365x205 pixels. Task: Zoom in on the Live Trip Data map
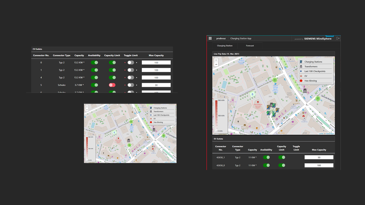[216, 60]
